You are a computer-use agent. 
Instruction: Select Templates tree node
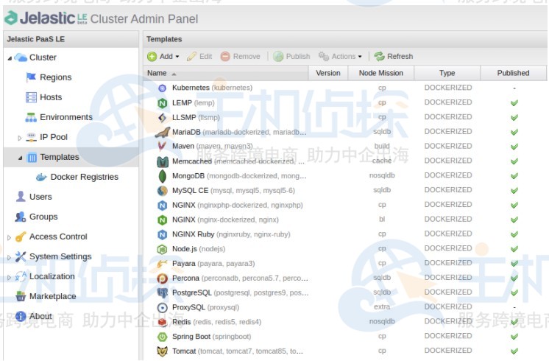pyautogui.click(x=60, y=158)
